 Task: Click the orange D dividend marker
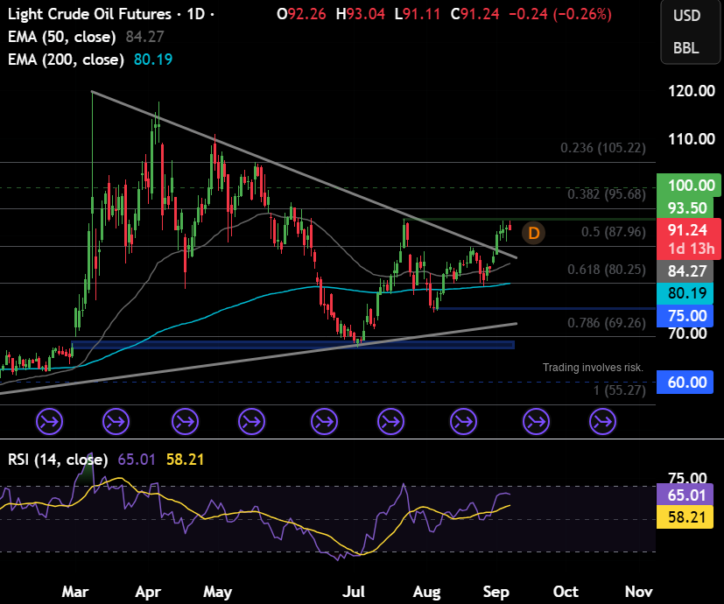[533, 233]
